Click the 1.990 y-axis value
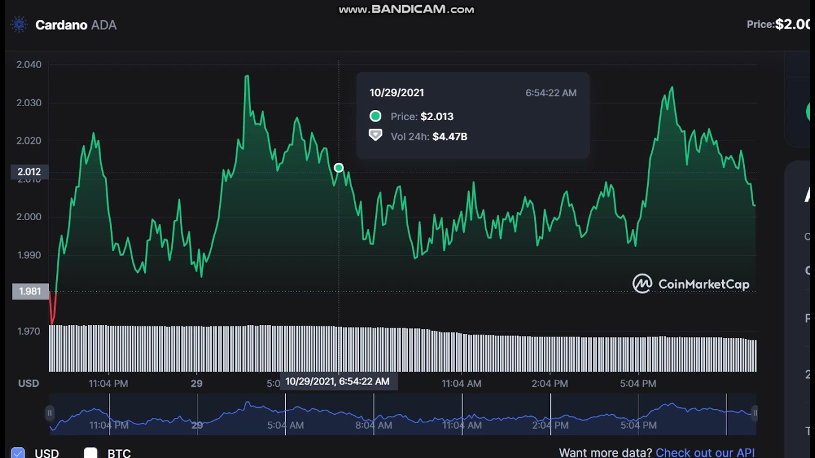The height and width of the screenshot is (458, 815). (x=29, y=255)
